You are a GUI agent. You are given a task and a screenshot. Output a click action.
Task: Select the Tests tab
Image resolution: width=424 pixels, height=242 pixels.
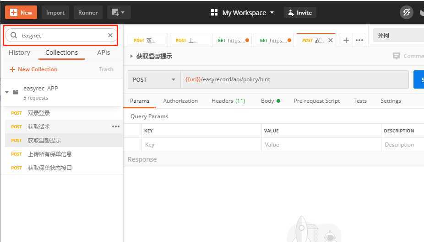(x=360, y=101)
